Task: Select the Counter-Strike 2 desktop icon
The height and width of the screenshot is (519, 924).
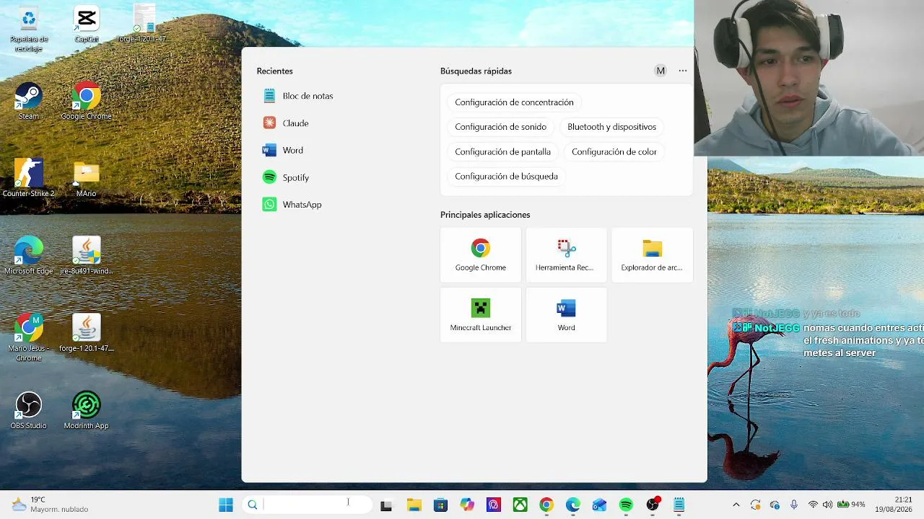Action: (29, 178)
